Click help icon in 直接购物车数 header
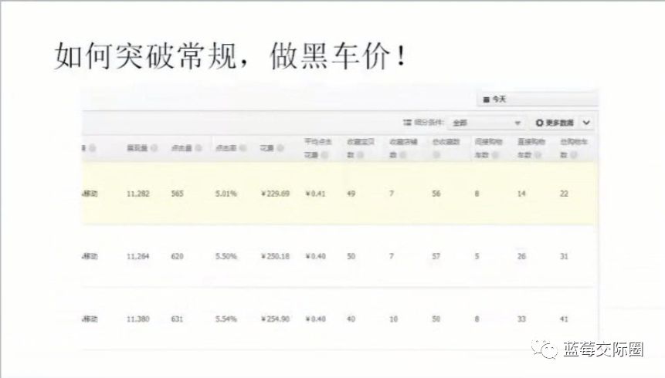The image size is (665, 378). click(x=538, y=155)
